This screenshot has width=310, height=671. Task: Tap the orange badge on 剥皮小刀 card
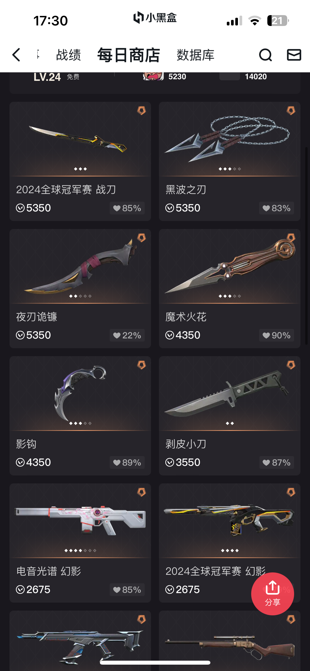[x=291, y=365]
